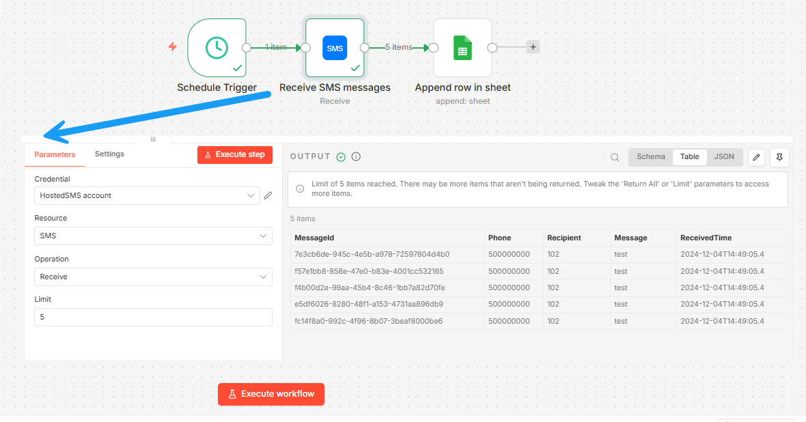The width and height of the screenshot is (806, 422).
Task: Open the Credential dropdown
Action: (147, 195)
